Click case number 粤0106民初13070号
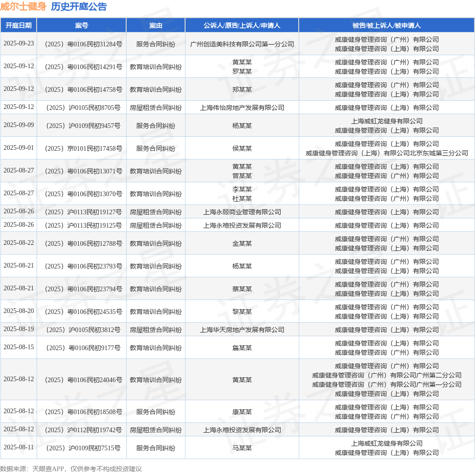This screenshot has height=473, width=475. tap(83, 194)
